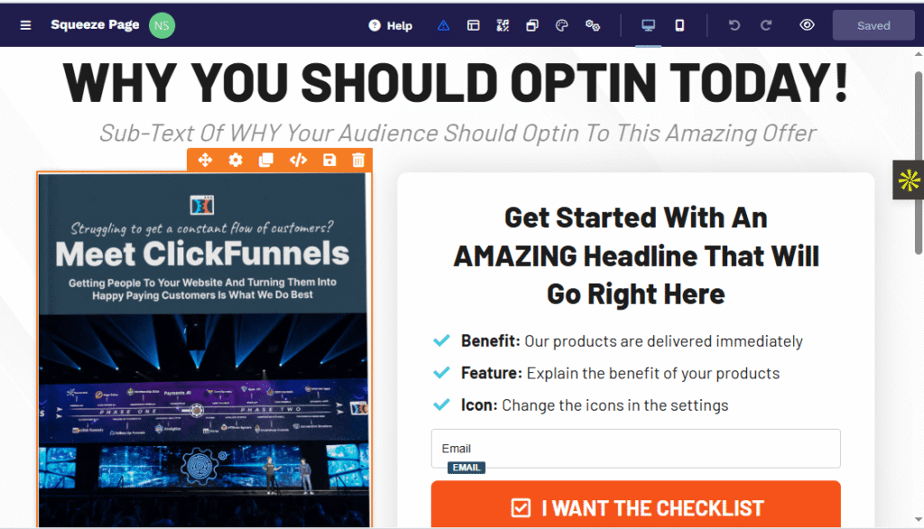Image resolution: width=924 pixels, height=529 pixels.
Task: Open image element settings gear
Action: [x=236, y=160]
